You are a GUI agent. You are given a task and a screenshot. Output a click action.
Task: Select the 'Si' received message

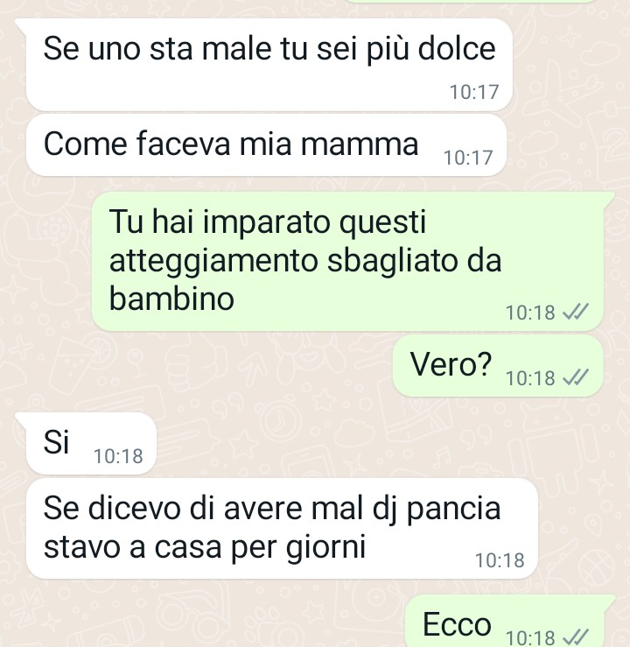click(91, 443)
